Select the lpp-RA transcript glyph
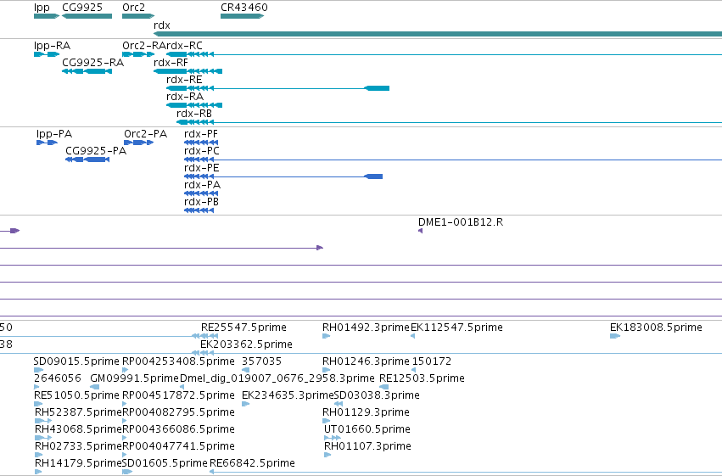 47,54
